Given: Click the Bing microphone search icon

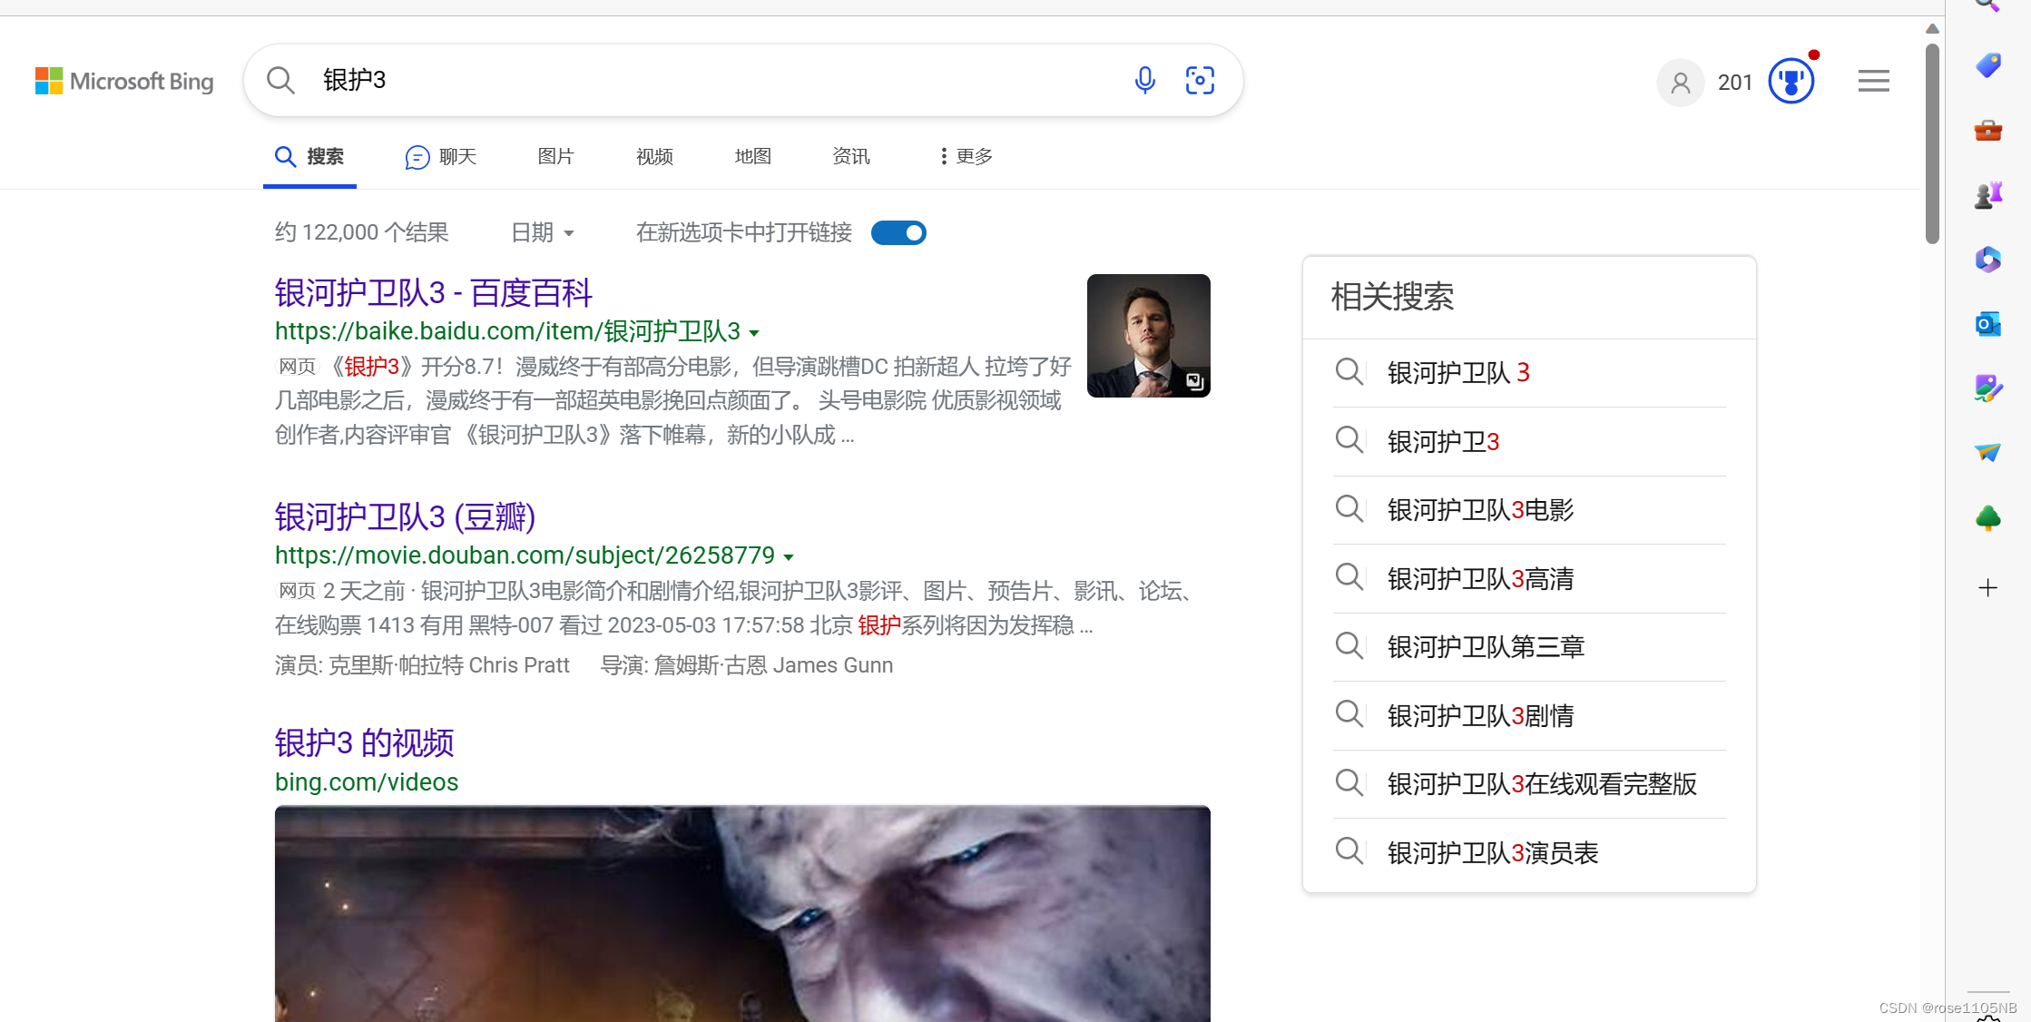Looking at the screenshot, I should 1145,81.
